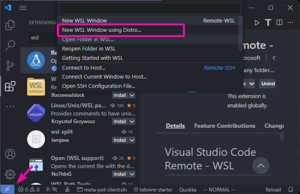
Task: Choose New WSL Window command
Action: coord(149,20)
